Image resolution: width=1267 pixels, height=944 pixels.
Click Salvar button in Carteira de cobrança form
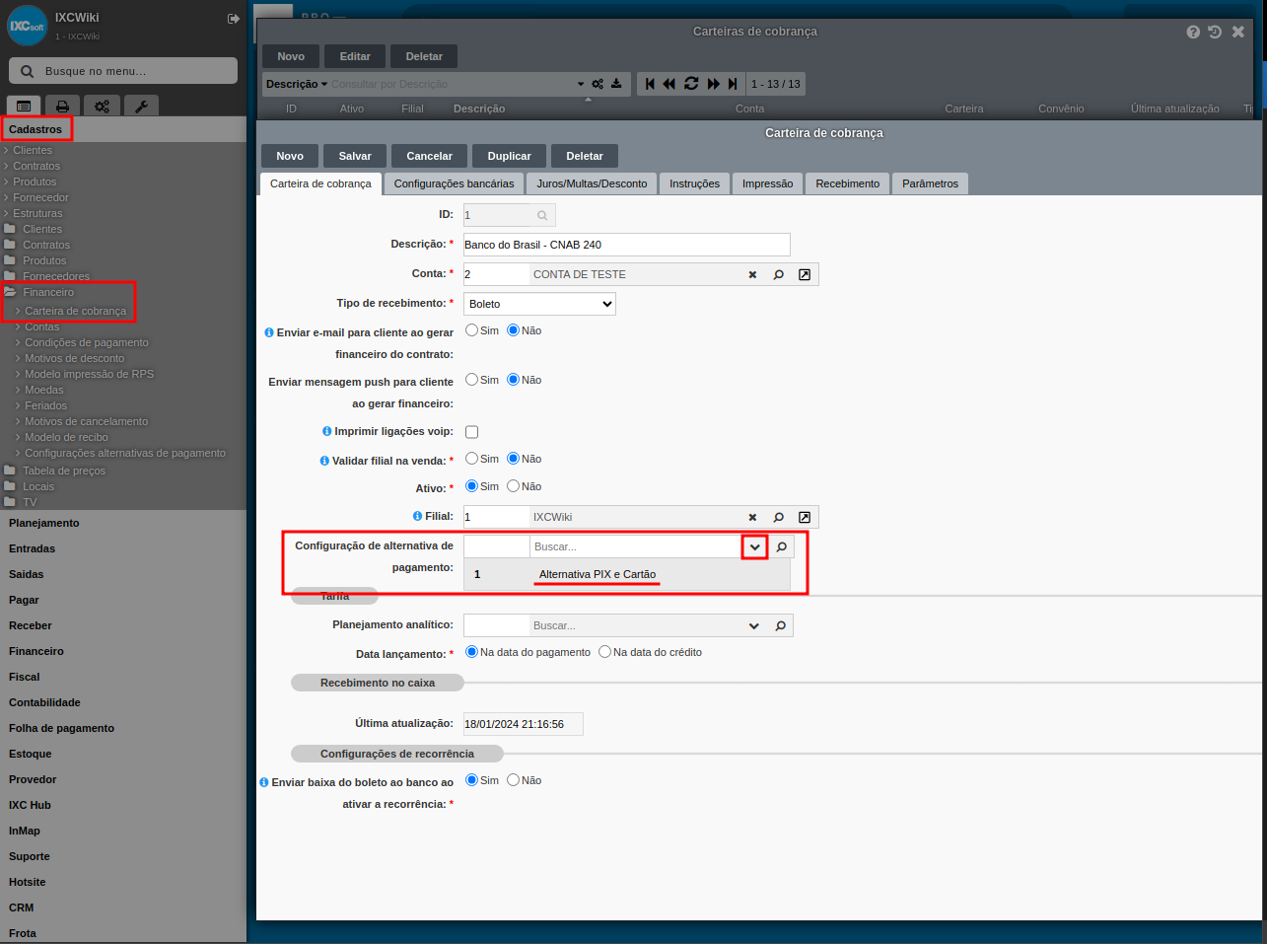pyautogui.click(x=355, y=156)
